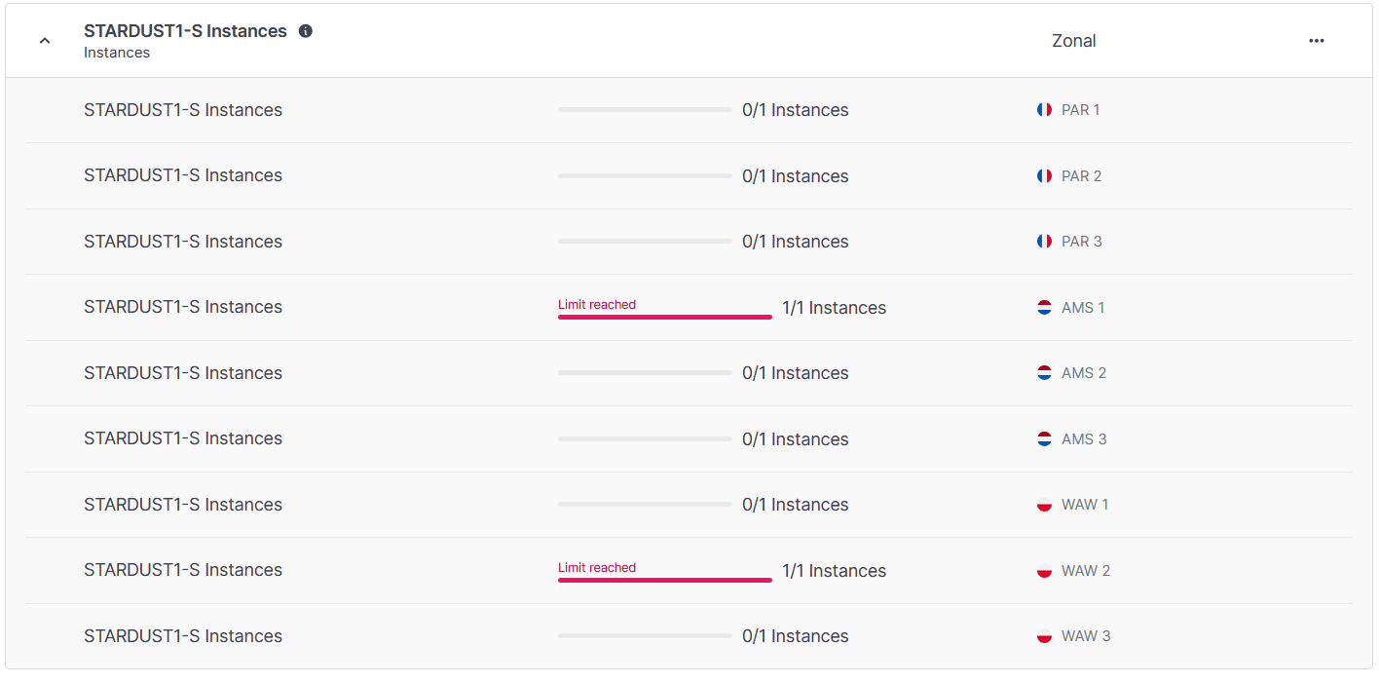
Task: Click the Zonal column label
Action: (x=1074, y=41)
